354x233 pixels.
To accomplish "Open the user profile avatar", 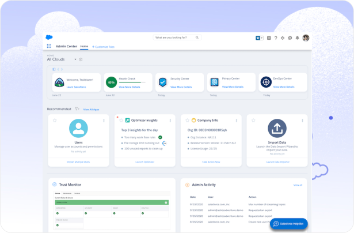I will point(306,38).
